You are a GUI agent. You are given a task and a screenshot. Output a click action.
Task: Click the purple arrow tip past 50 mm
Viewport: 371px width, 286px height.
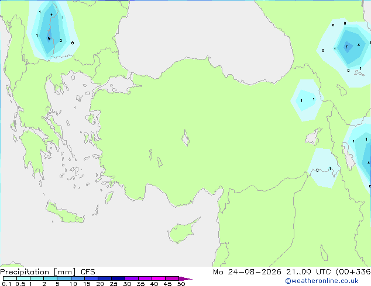[185, 278]
